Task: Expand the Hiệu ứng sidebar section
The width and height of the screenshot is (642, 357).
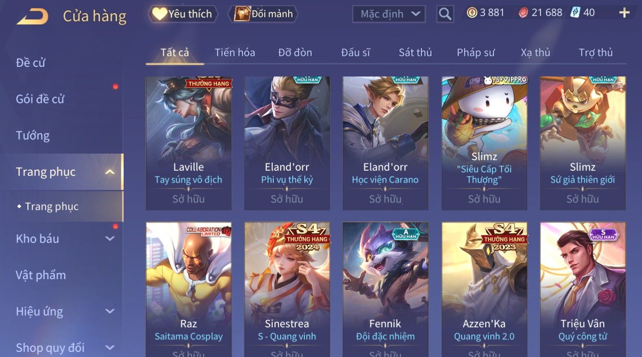Action: pyautogui.click(x=110, y=311)
